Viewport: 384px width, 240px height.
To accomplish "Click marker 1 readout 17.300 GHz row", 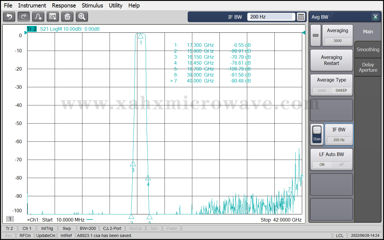I will 212,45.
